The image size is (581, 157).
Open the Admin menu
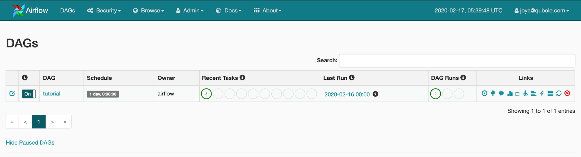coord(190,11)
